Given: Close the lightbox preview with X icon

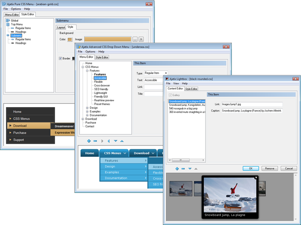Looking at the screenshot, I should (x=256, y=178).
